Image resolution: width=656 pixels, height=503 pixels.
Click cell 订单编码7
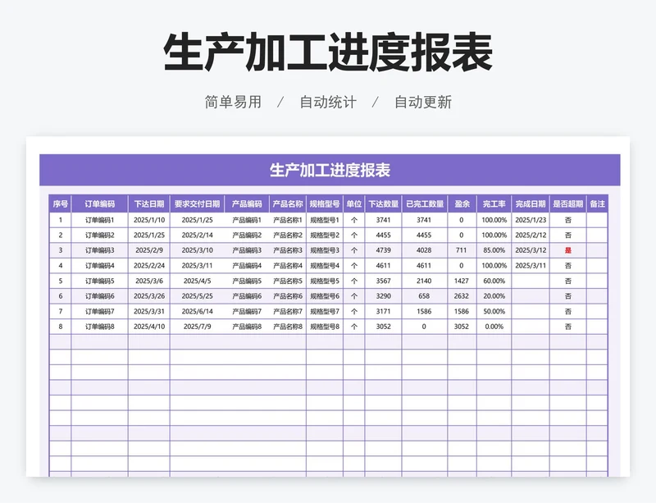click(x=99, y=311)
